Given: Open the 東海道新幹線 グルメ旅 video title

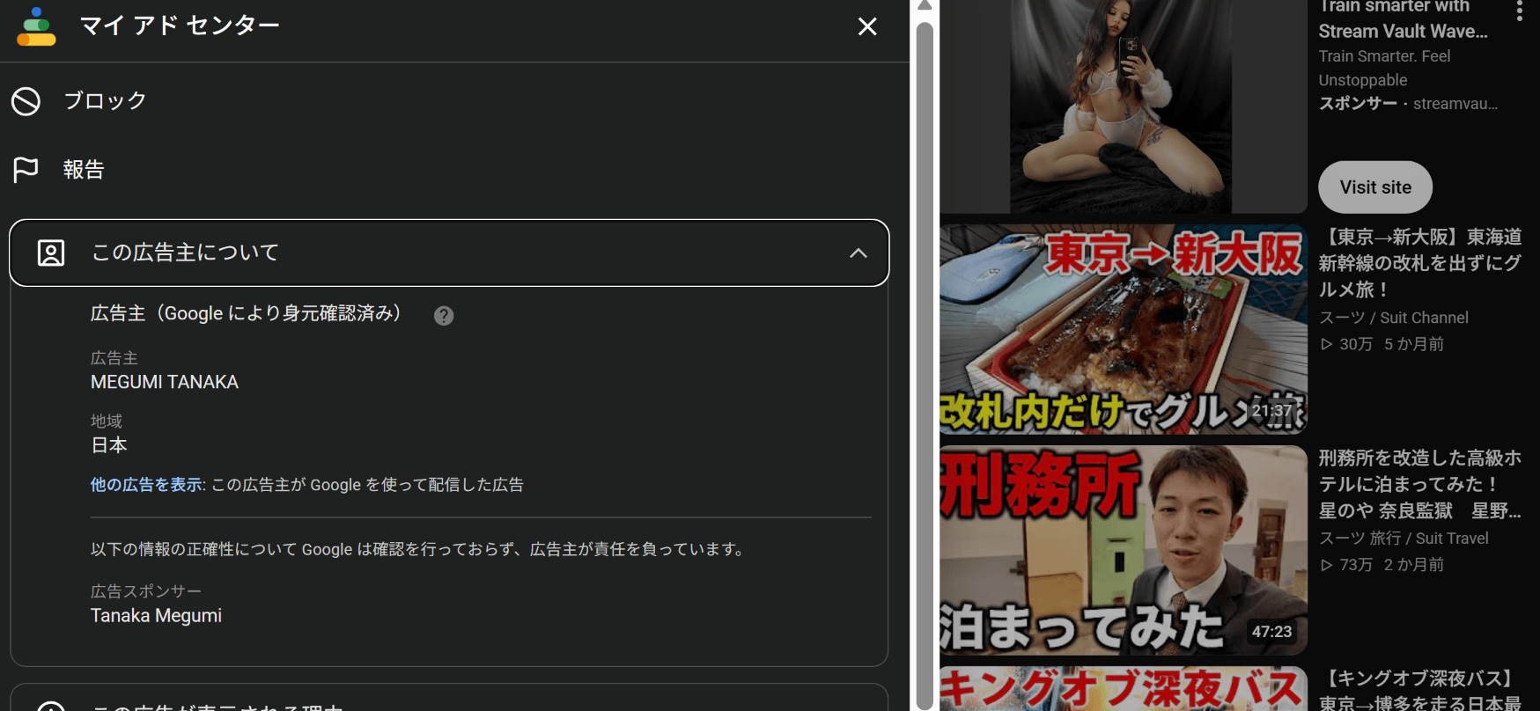Looking at the screenshot, I should click(x=1420, y=263).
